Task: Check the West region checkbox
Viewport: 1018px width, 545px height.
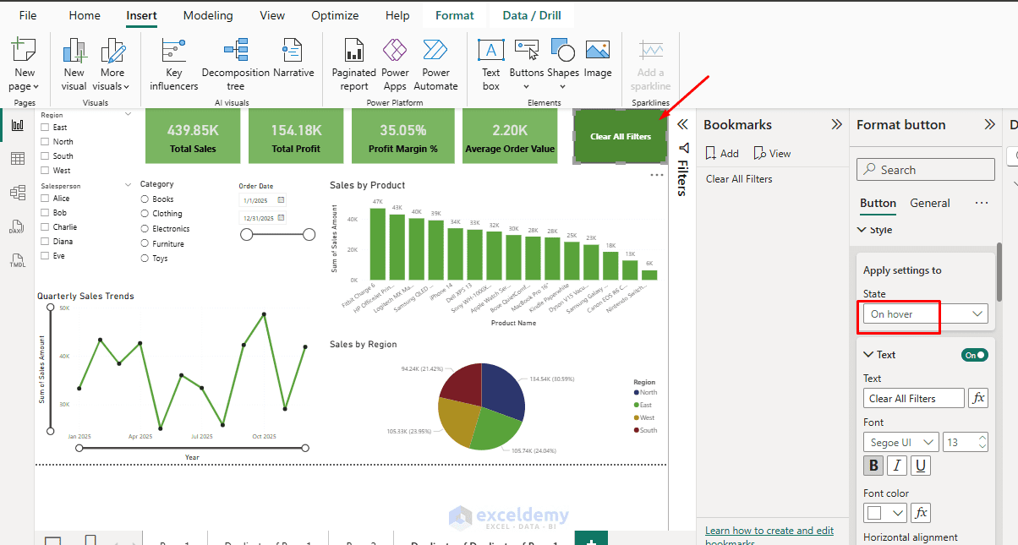Action: point(45,171)
